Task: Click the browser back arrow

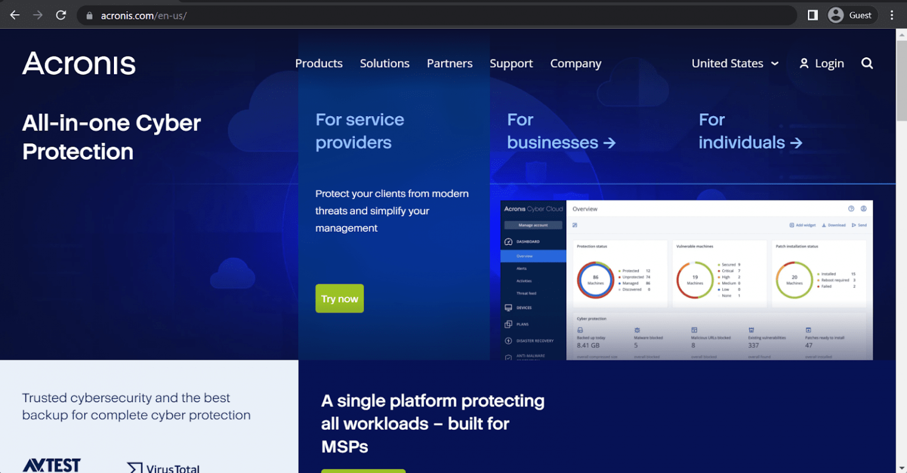Action: coord(15,15)
